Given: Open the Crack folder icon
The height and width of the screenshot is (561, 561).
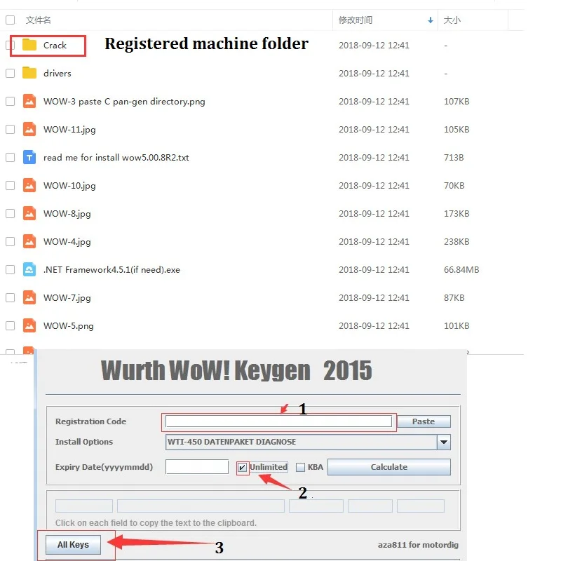Looking at the screenshot, I should 29,45.
